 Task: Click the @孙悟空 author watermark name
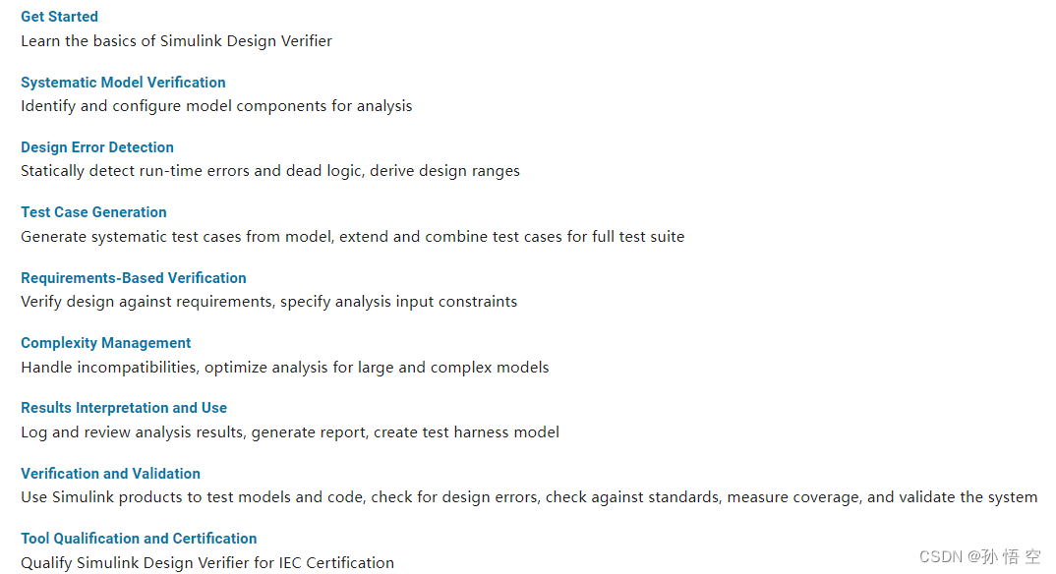point(1004,556)
